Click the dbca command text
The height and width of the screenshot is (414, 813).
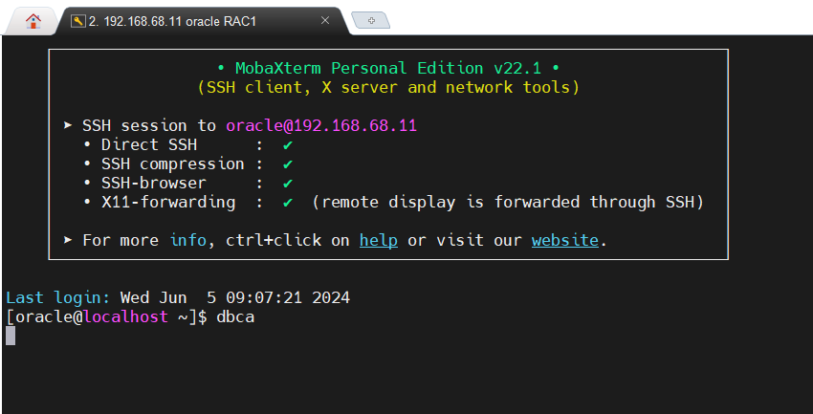point(235,316)
